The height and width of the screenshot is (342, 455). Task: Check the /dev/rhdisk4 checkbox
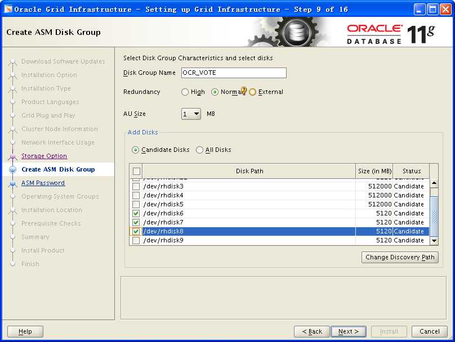[136, 195]
